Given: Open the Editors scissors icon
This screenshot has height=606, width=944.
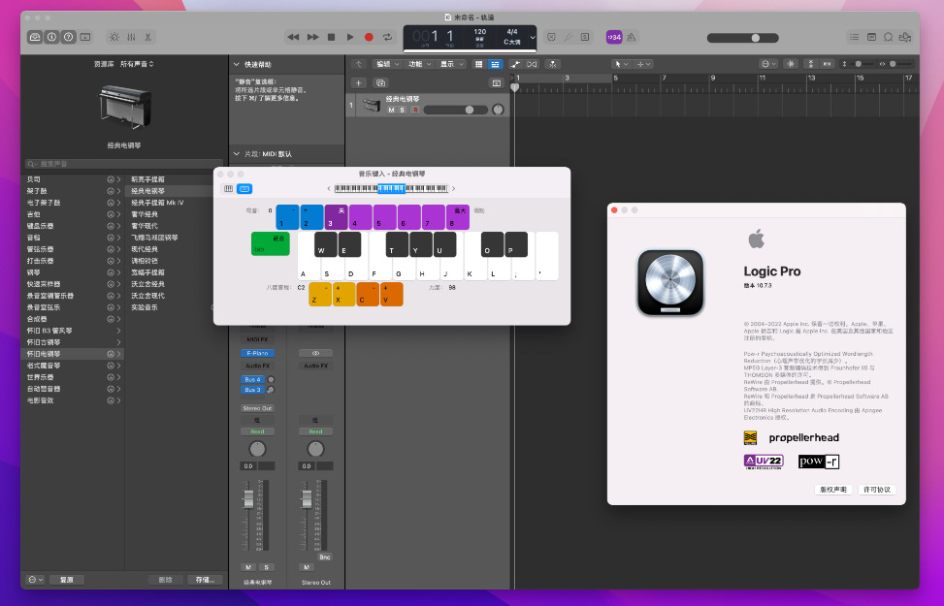Looking at the screenshot, I should tap(147, 37).
